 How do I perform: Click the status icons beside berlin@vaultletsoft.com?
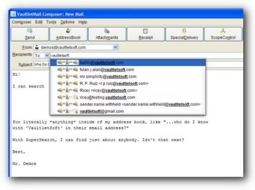tap(67, 62)
